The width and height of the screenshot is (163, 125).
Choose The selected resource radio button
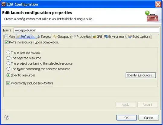click(x=8, y=58)
